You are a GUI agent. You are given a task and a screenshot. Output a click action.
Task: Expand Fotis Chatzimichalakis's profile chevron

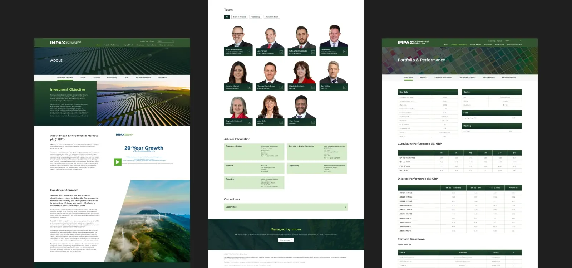313,52
